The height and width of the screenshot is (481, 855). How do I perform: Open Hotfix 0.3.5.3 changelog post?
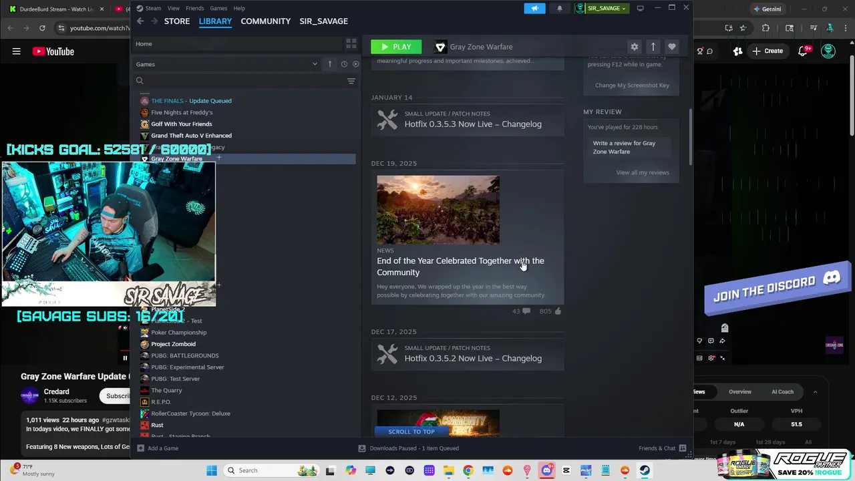pos(468,120)
